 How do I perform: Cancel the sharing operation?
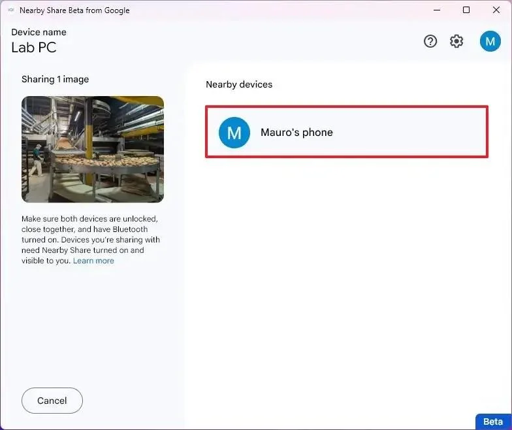(52, 401)
